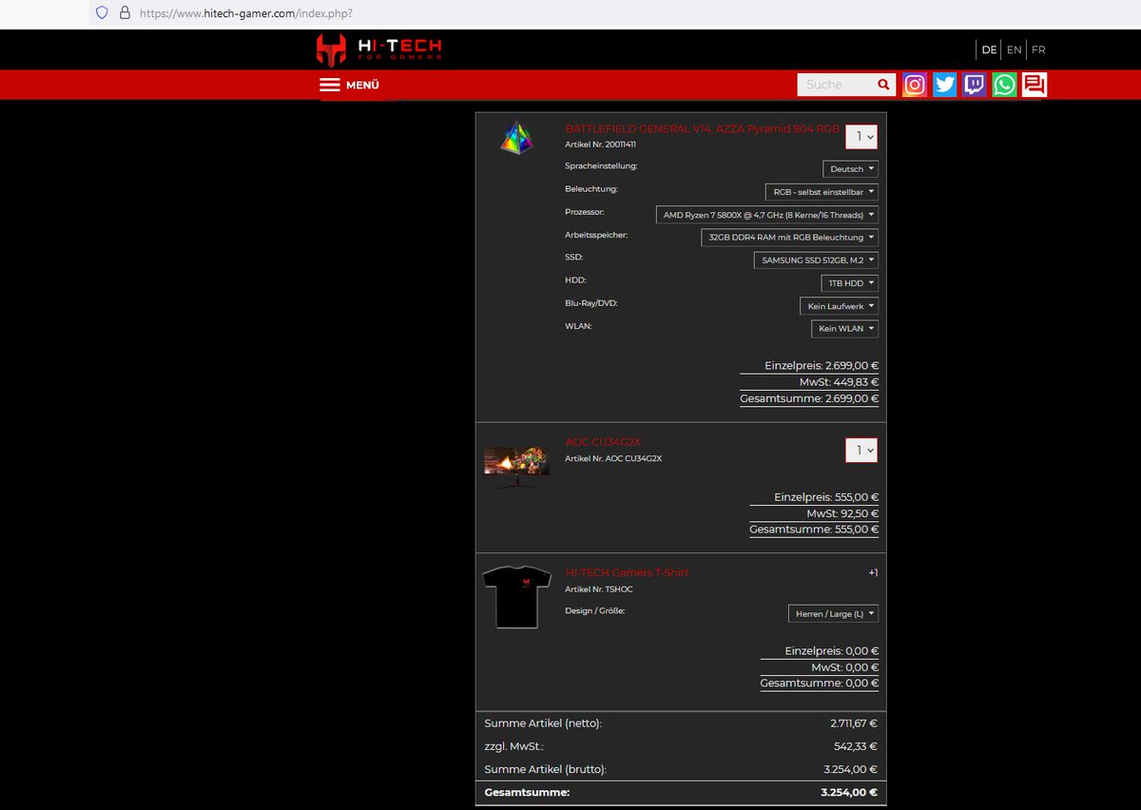Screen dimensions: 1141x810
Task: Open the Instagram icon link
Action: [915, 85]
